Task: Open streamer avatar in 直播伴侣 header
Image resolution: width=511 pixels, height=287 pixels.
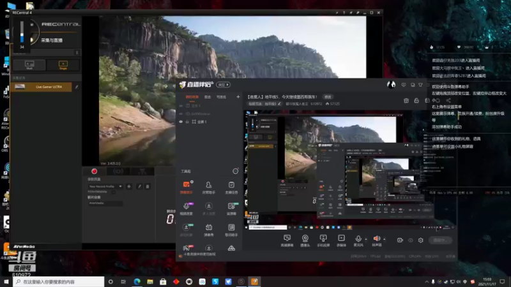Action: click(391, 85)
